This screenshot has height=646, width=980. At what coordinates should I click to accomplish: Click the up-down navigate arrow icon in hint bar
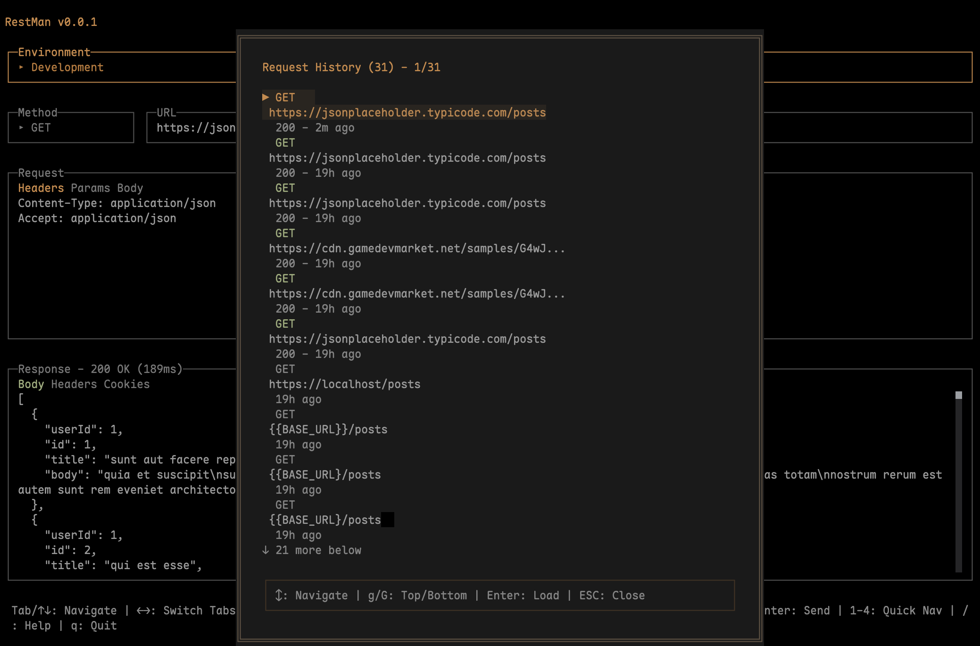coord(279,596)
